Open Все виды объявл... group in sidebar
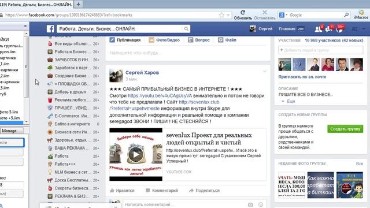This screenshot has width=370, height=208. [x=73, y=44]
